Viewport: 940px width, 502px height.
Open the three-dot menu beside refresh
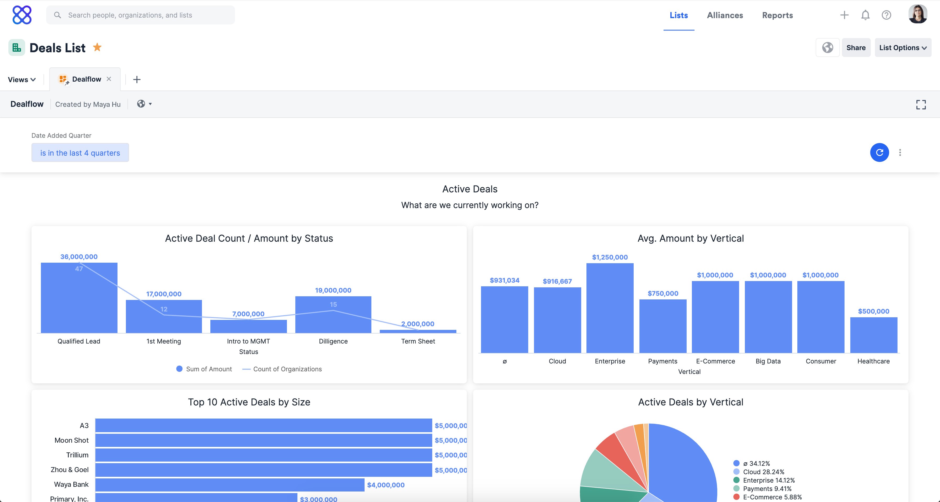click(900, 153)
